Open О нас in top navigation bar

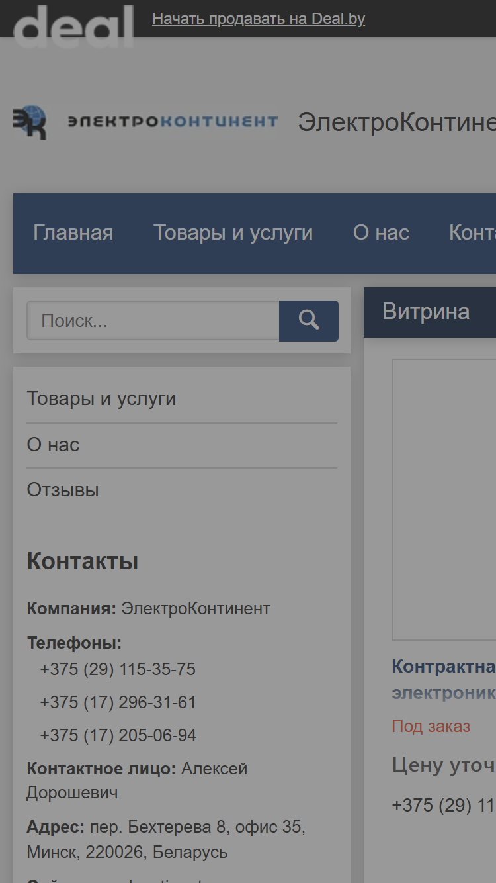pos(381,233)
